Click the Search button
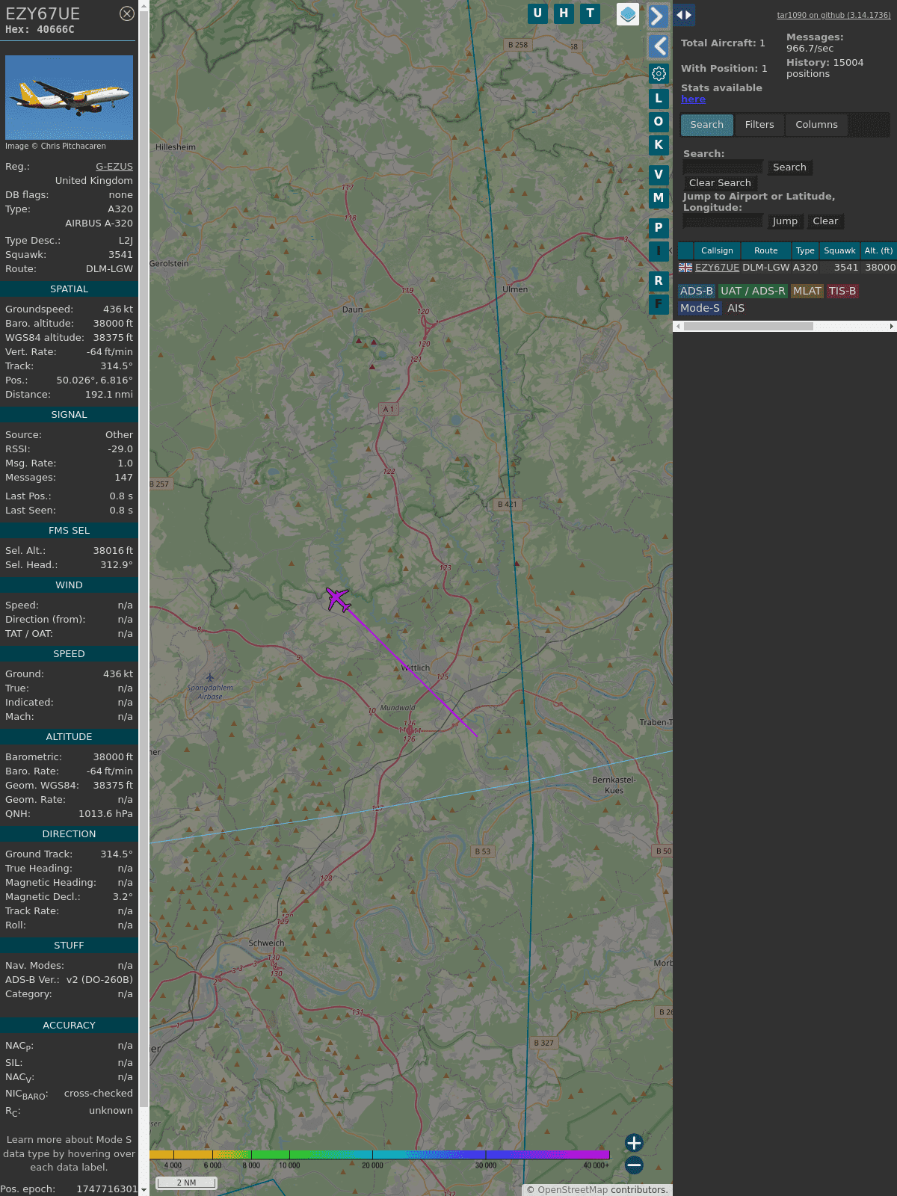Screen dimensions: 897x1196 pyautogui.click(x=789, y=167)
